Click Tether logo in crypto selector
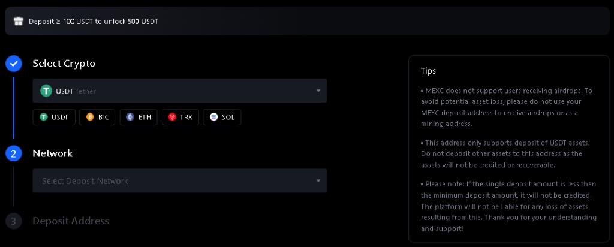The height and width of the screenshot is (247, 614). (46, 91)
